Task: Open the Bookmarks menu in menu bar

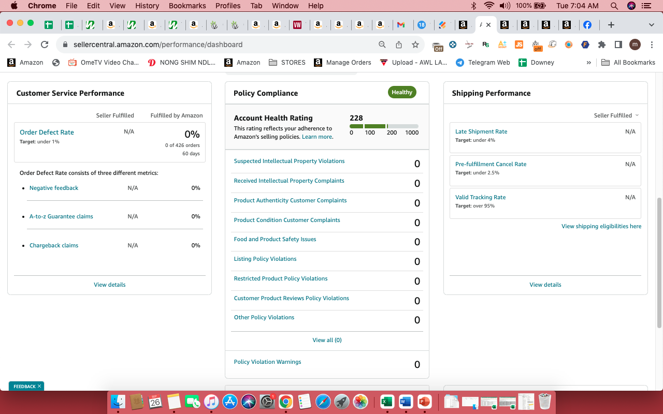Action: (x=188, y=6)
